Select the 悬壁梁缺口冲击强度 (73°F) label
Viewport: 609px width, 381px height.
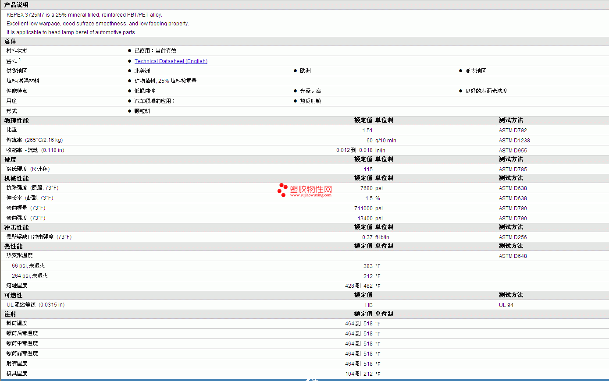pyautogui.click(x=39, y=237)
